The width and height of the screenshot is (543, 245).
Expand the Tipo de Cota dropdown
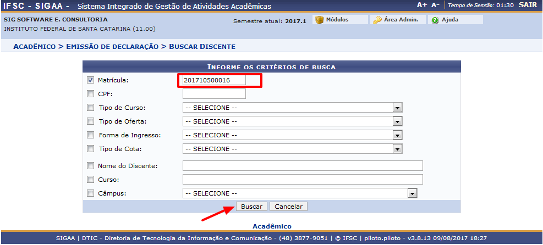tap(293, 149)
